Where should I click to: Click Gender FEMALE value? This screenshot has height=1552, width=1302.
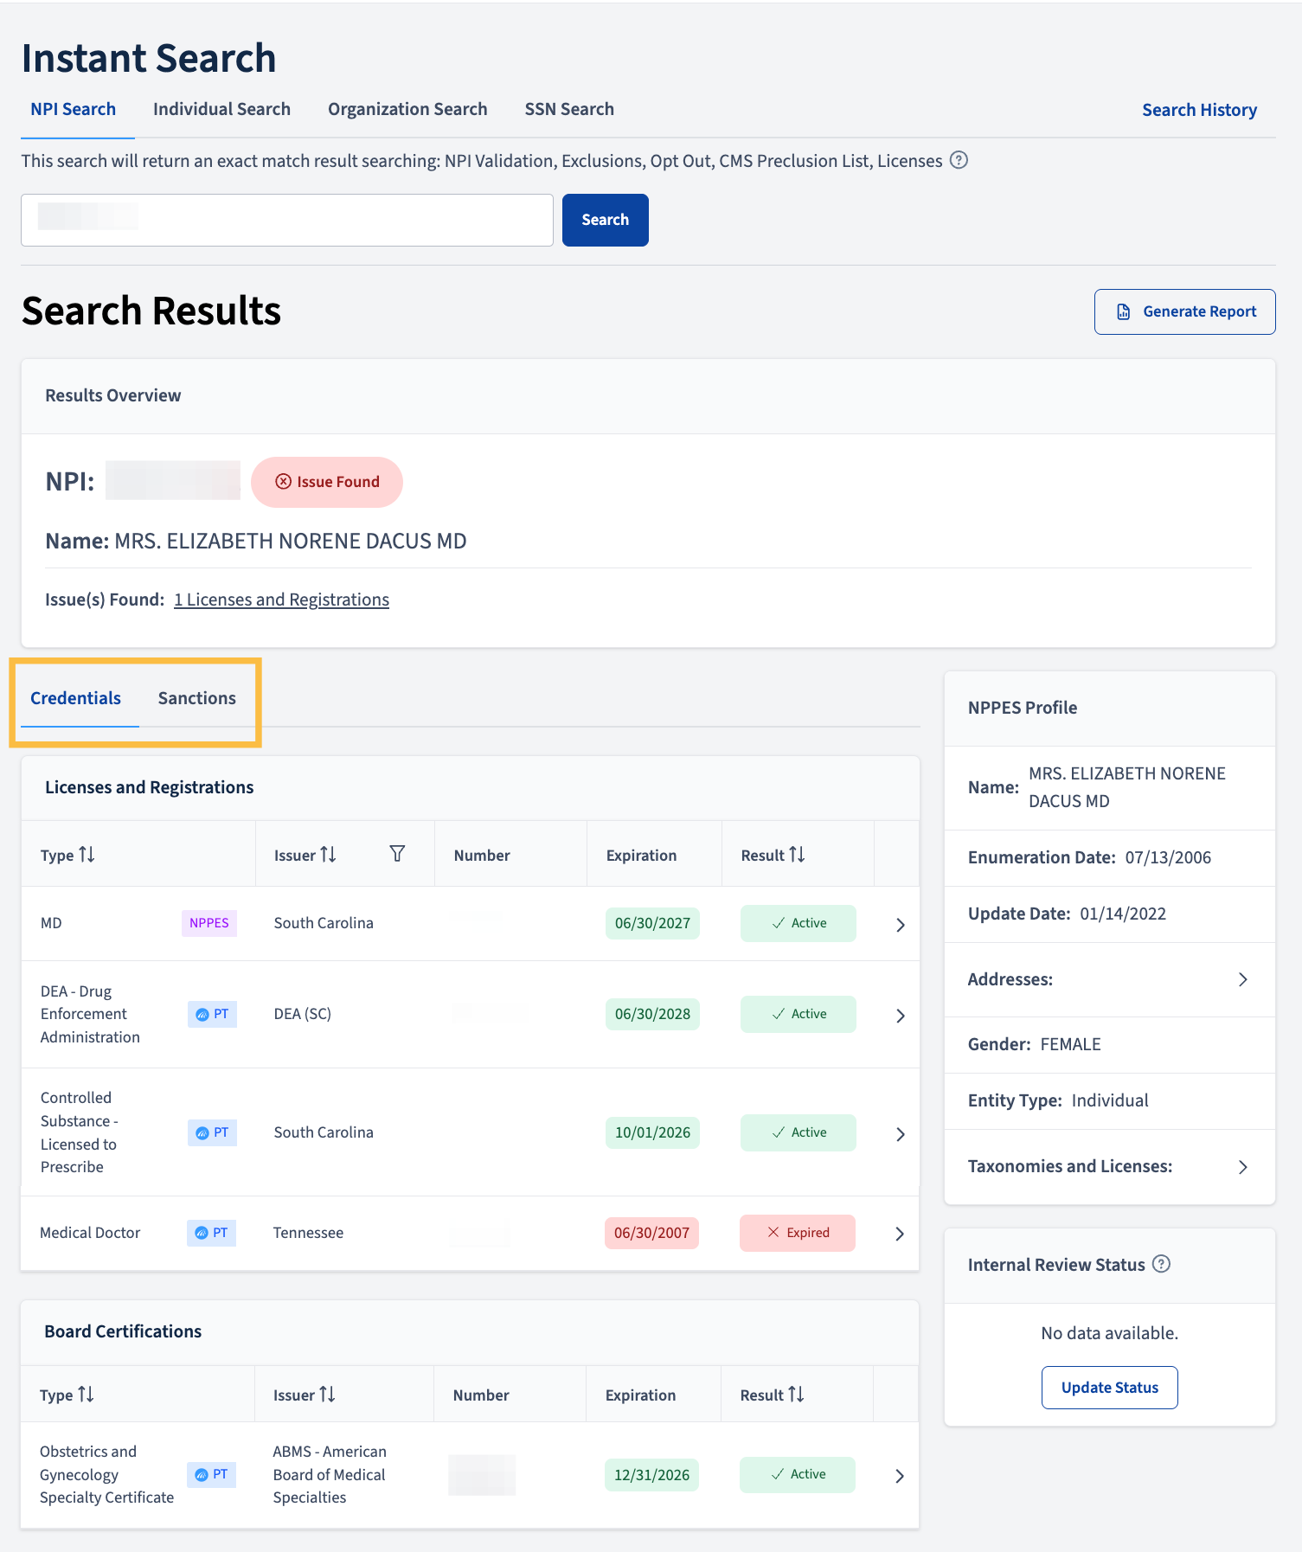[1070, 1044]
